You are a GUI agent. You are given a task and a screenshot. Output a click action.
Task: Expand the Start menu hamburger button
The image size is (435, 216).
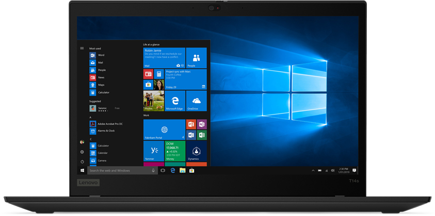pyautogui.click(x=82, y=48)
